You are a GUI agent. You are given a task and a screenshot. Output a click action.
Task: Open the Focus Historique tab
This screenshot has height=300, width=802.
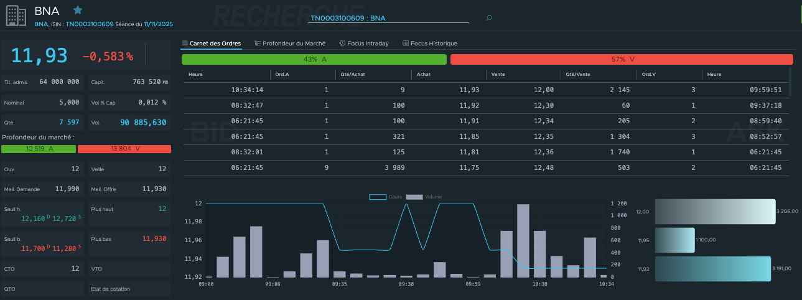coord(434,44)
